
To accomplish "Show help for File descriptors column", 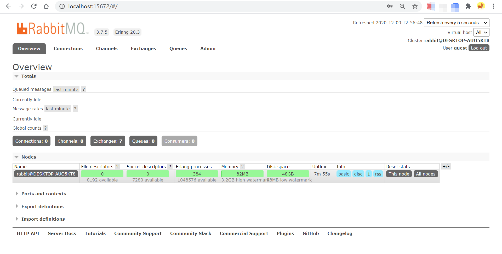I will 117,167.
